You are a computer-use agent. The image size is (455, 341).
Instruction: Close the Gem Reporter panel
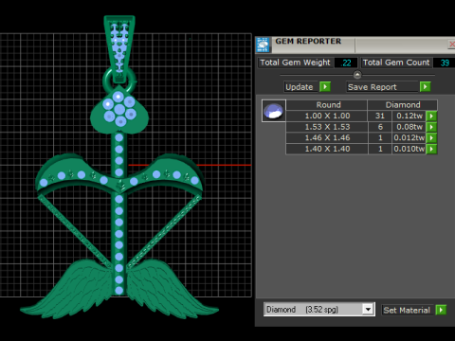coord(452,45)
